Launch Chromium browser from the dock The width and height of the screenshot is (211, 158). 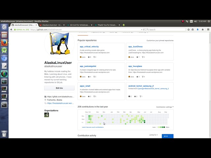(4, 58)
